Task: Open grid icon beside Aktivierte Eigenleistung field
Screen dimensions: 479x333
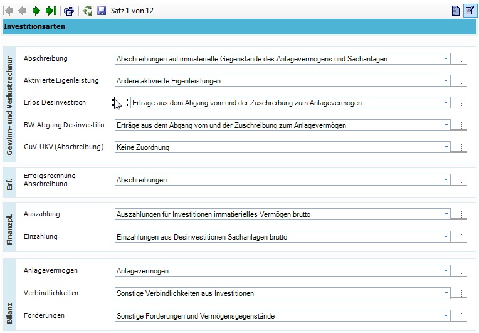Action: (x=459, y=81)
